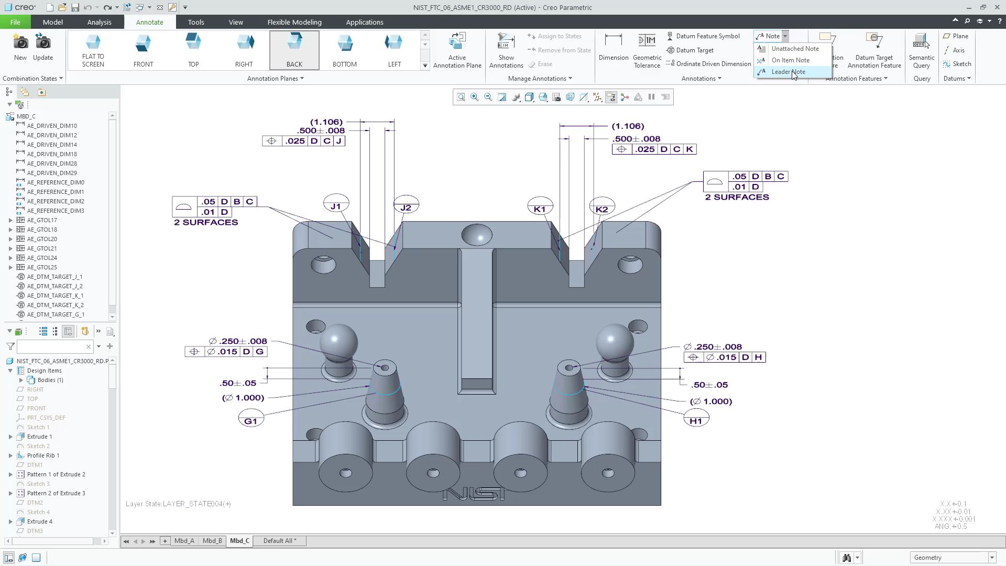Image resolution: width=1006 pixels, height=566 pixels.
Task: Click the Dimension tool
Action: (614, 47)
